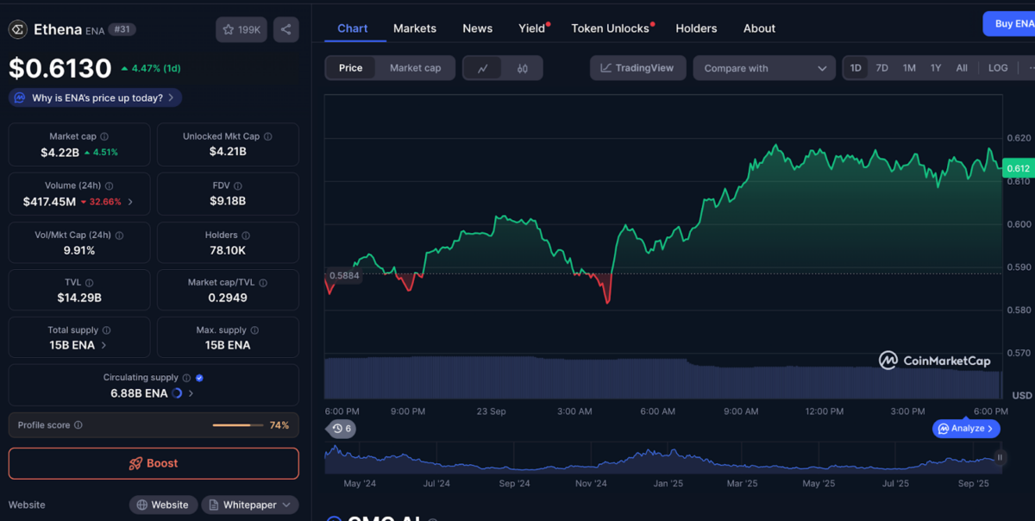Open the Website link button

[x=162, y=505]
